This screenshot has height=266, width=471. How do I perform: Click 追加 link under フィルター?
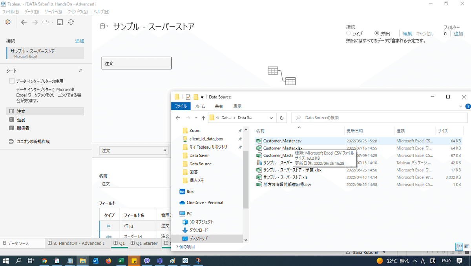pos(458,34)
